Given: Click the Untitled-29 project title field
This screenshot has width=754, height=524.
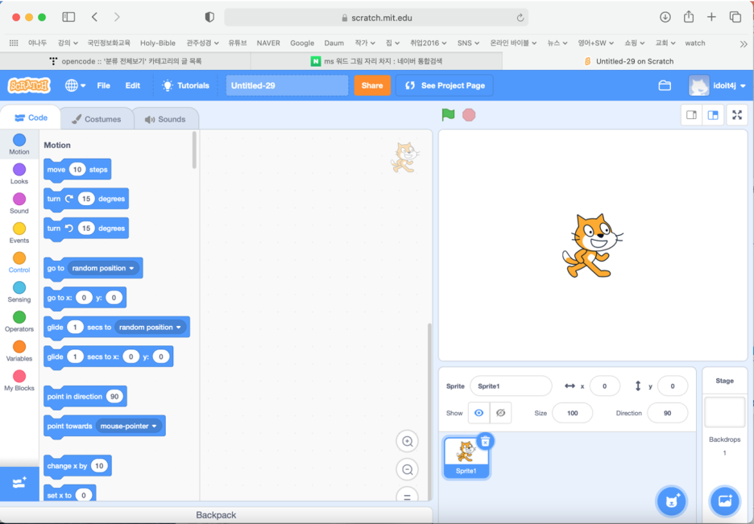Looking at the screenshot, I should pos(287,85).
